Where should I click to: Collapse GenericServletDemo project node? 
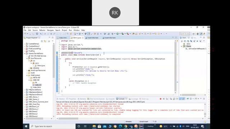(25, 53)
